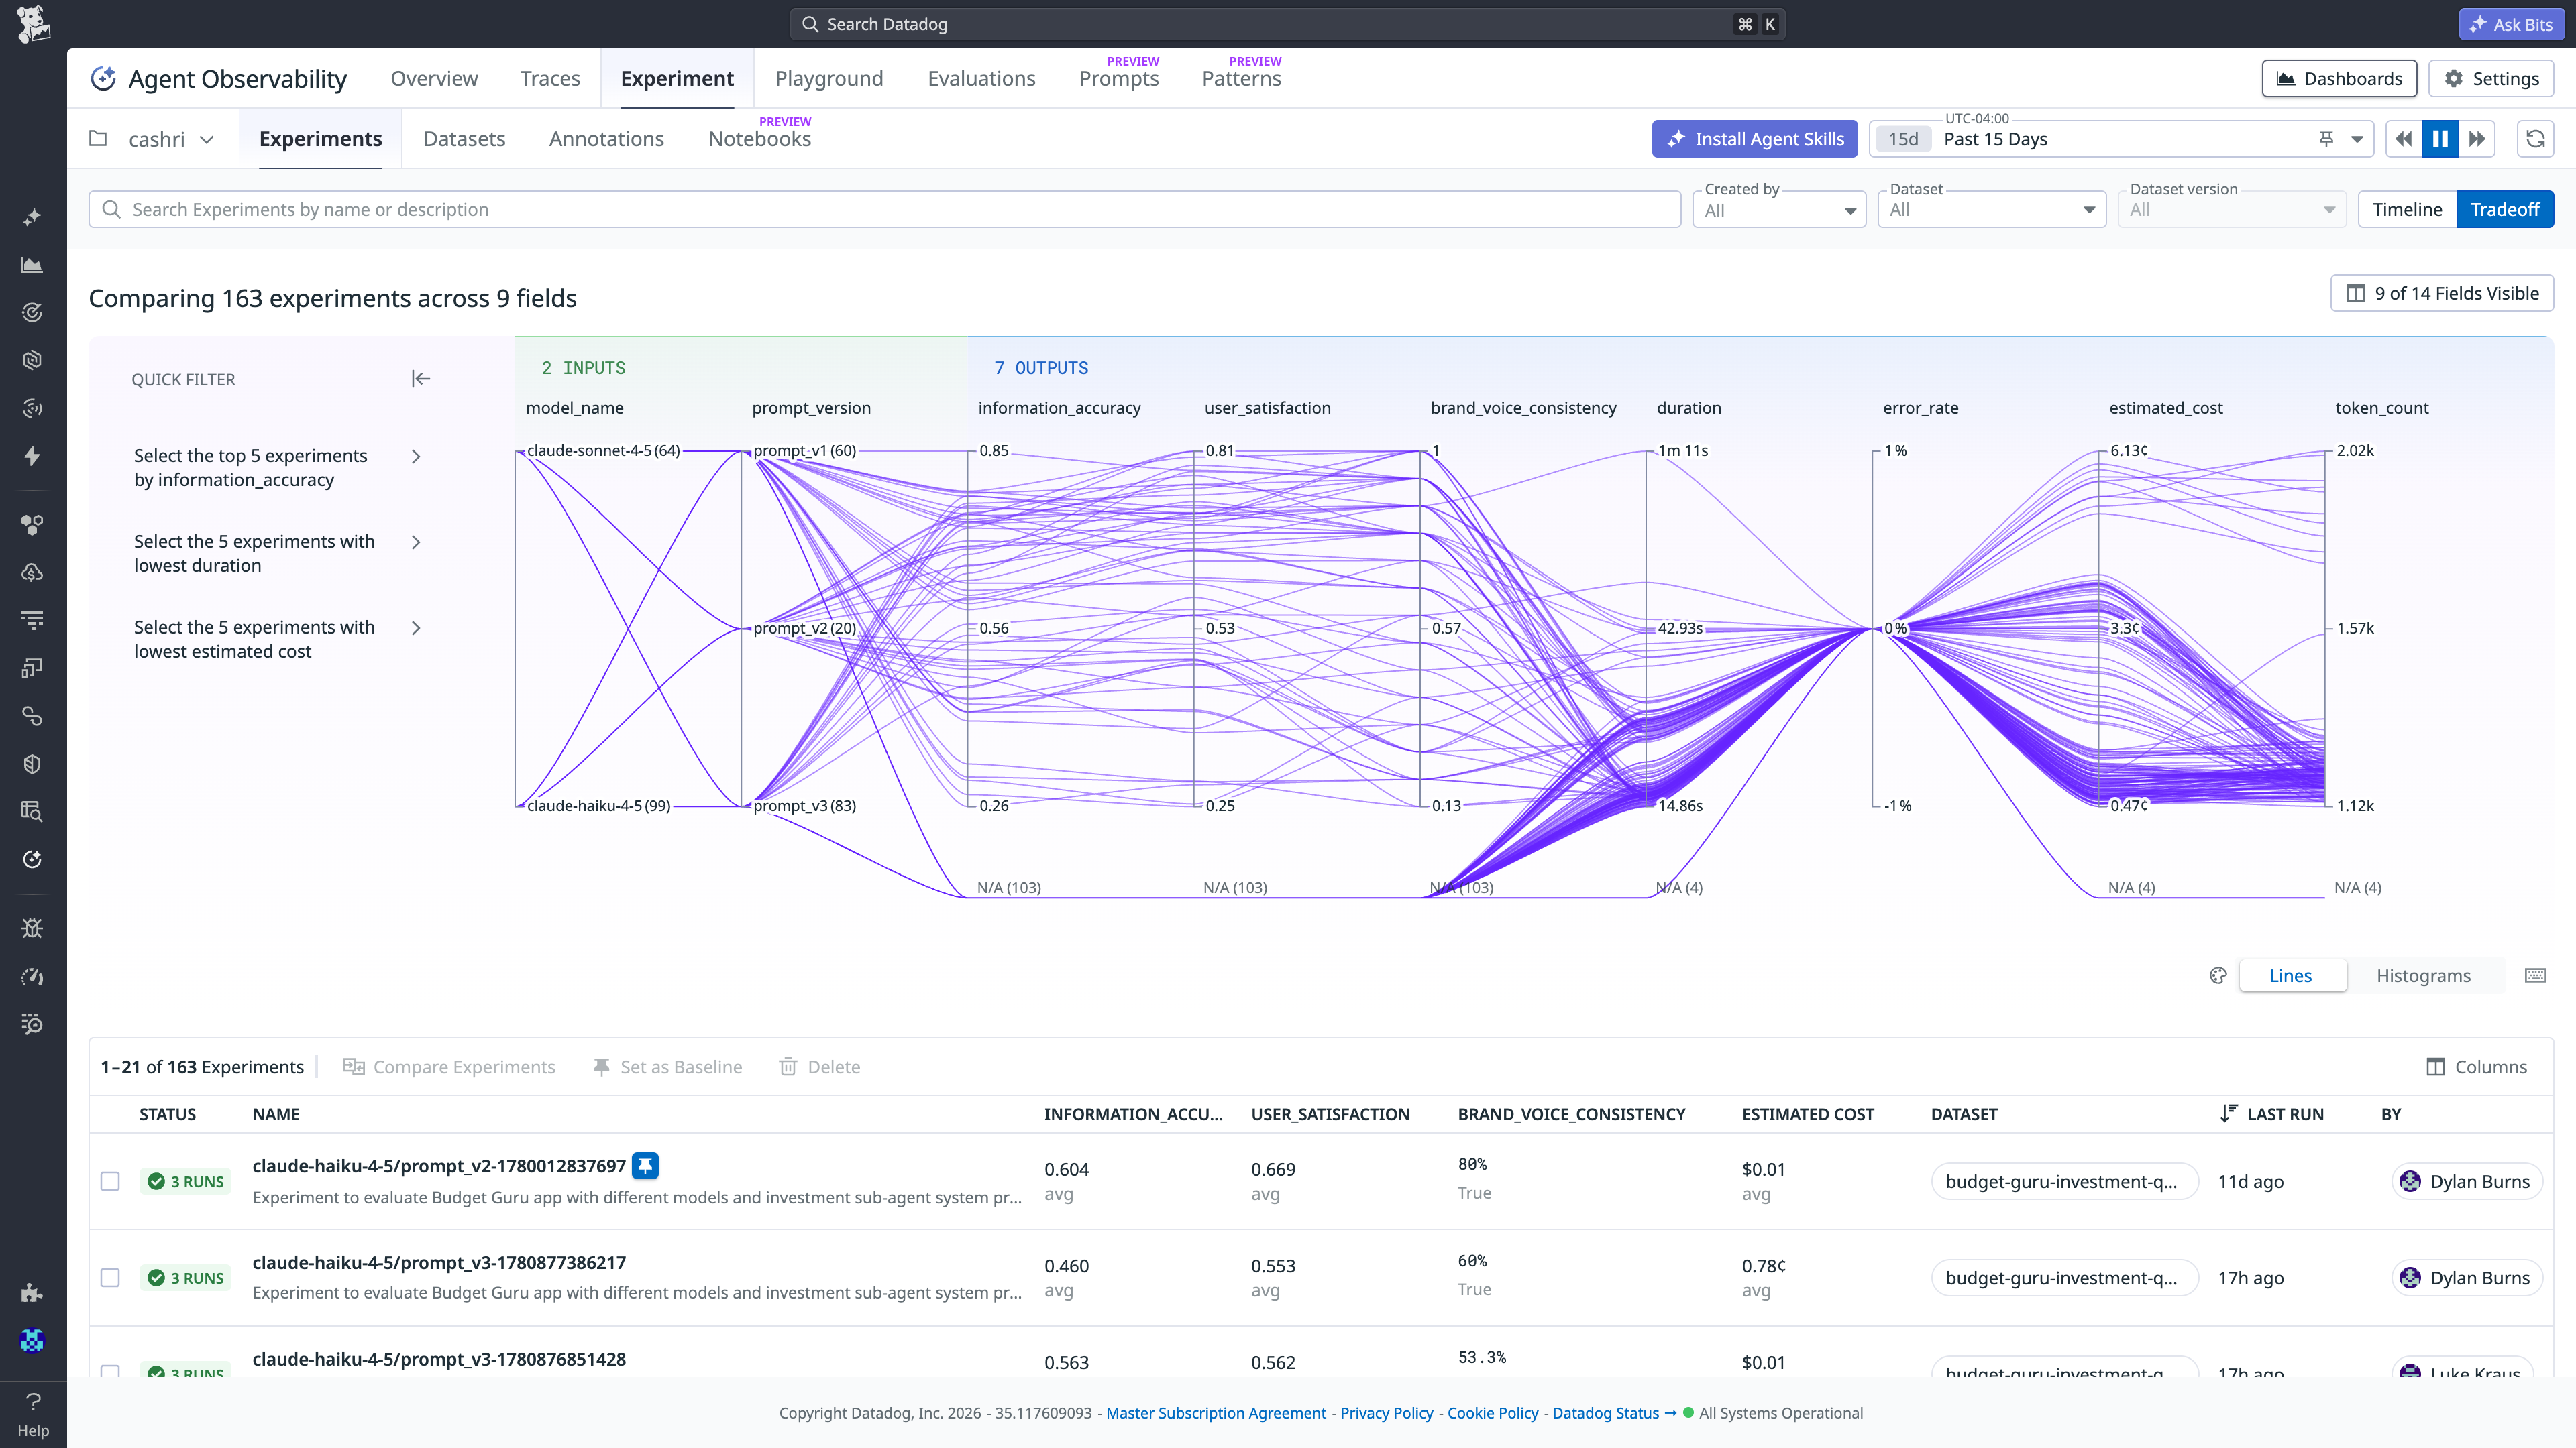Click the user avatar in the left sidebar
2576x1448 pixels.
(32, 1340)
